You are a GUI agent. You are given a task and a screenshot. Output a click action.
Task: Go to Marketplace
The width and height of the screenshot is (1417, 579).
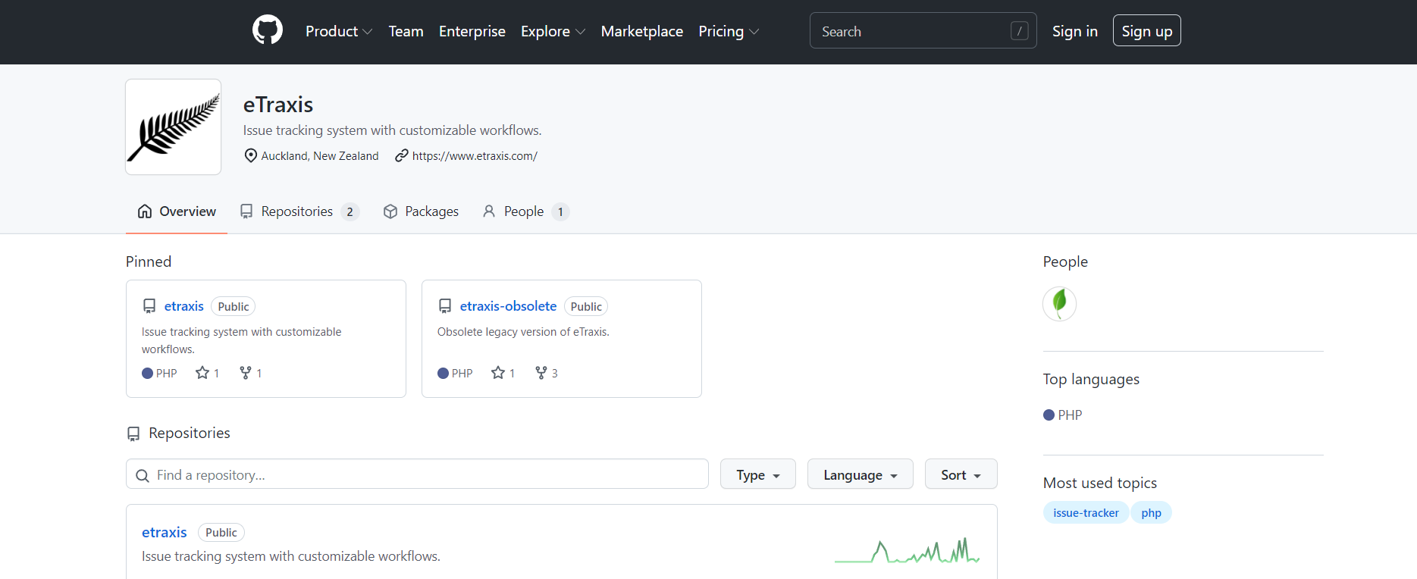[x=642, y=31]
